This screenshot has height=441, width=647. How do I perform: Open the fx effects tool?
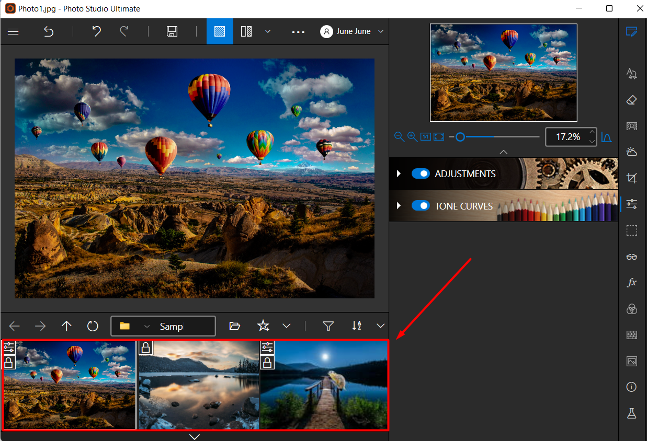(632, 283)
